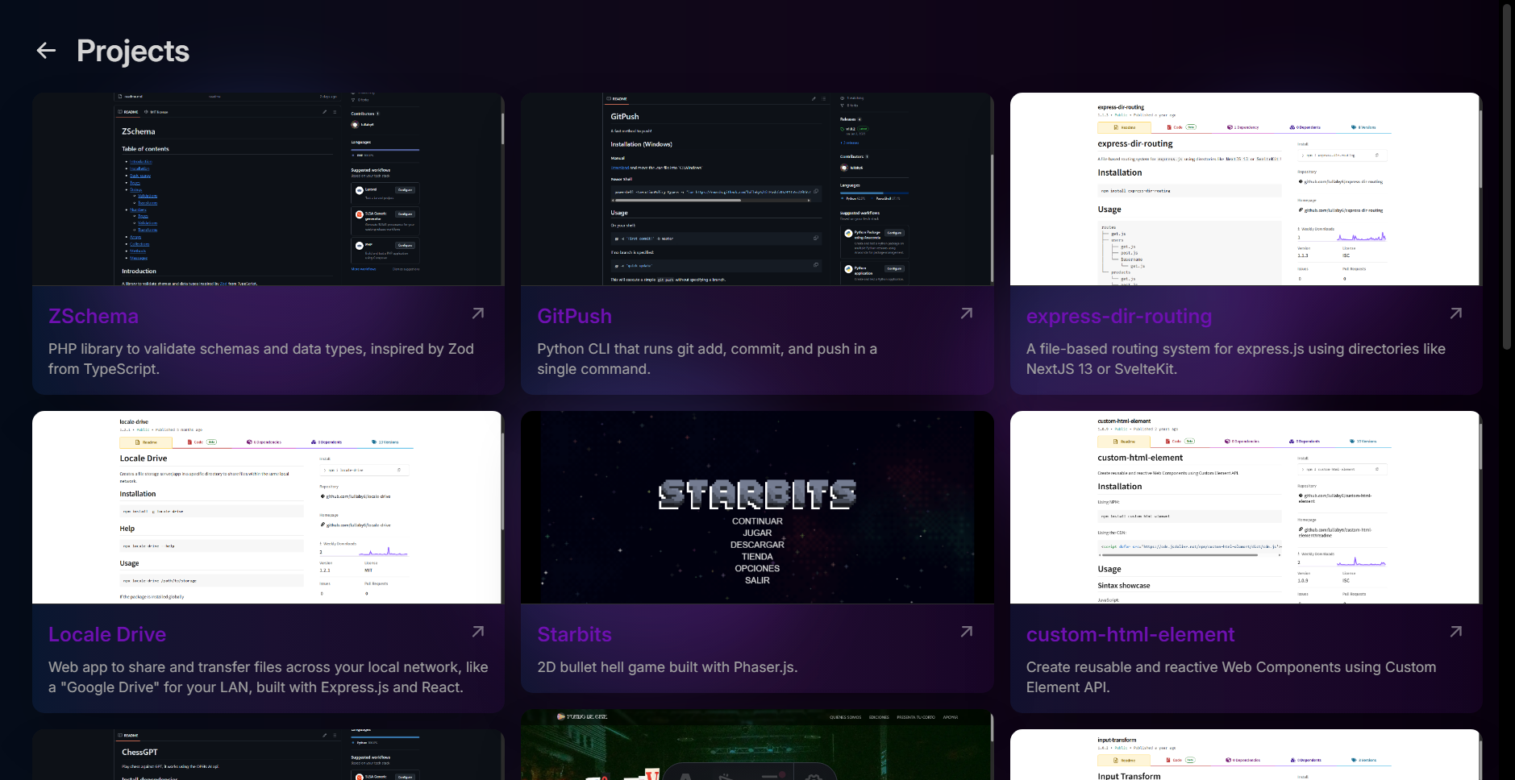Screen dimensions: 1515x780
Task: Click the file-based routing system description
Action: tap(1235, 359)
